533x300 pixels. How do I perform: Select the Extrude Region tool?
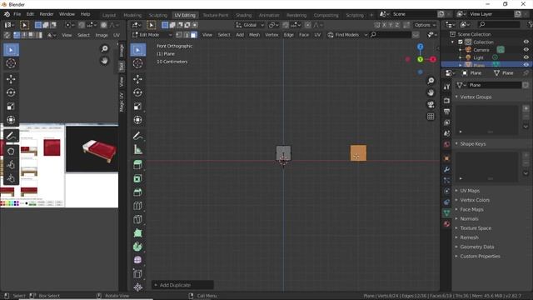tap(137, 165)
